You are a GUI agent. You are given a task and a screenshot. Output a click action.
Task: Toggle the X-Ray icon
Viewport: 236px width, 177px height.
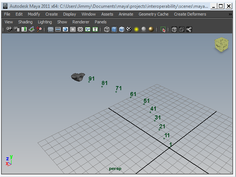click(x=174, y=29)
